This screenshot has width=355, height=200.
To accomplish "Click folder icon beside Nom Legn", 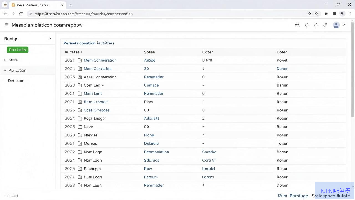I will [x=80, y=152].
